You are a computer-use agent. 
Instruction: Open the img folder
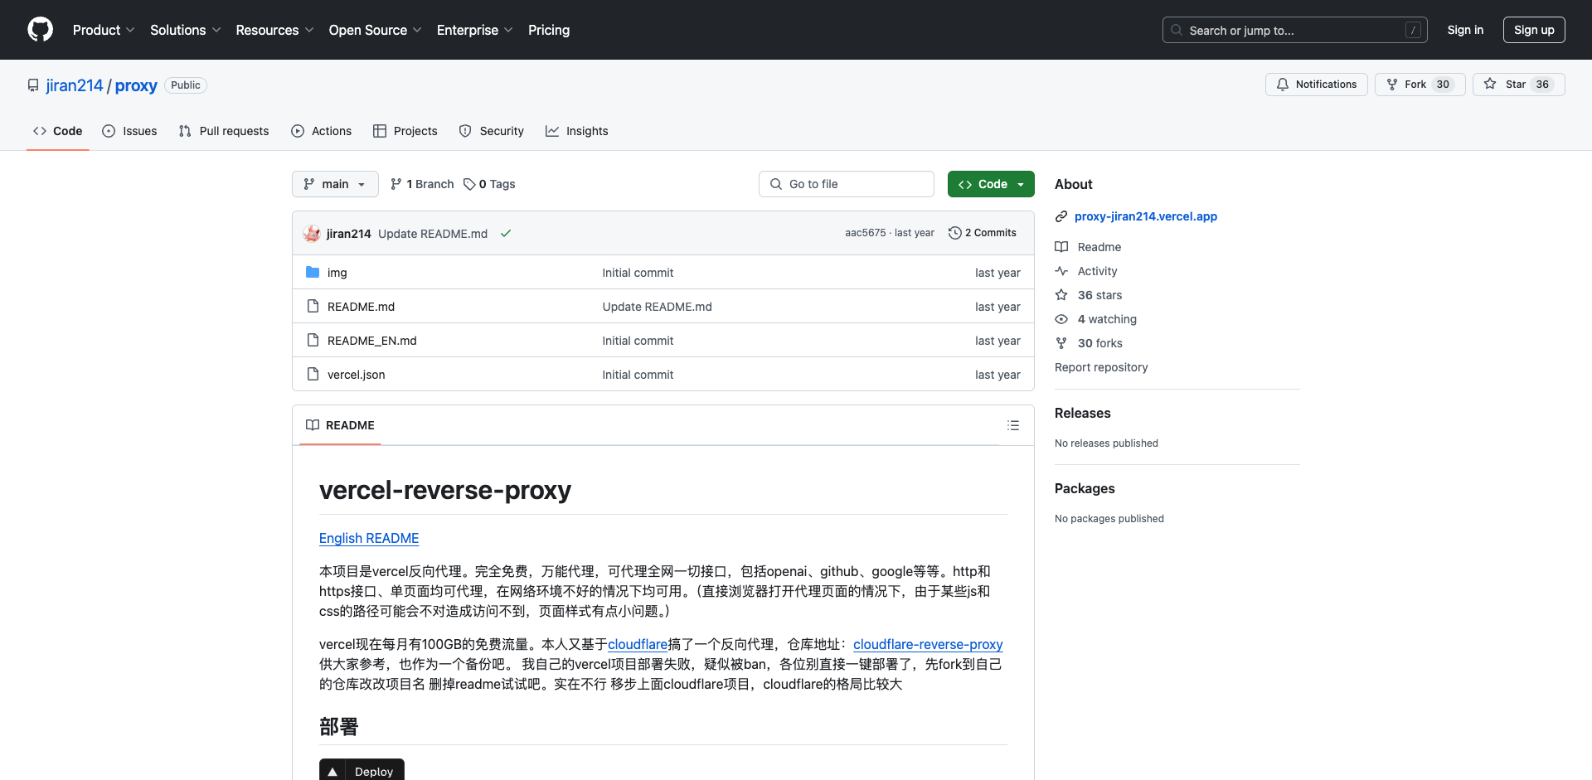(x=337, y=273)
